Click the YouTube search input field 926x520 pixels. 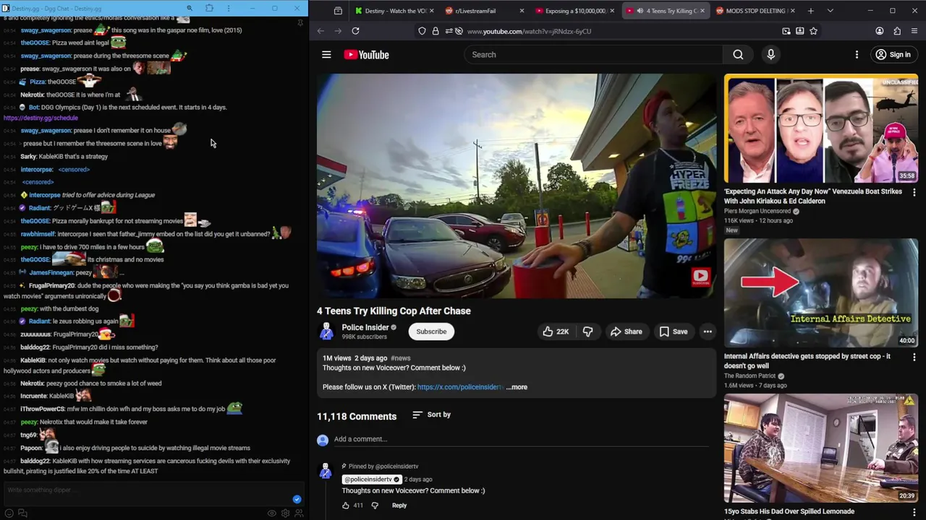coord(593,55)
